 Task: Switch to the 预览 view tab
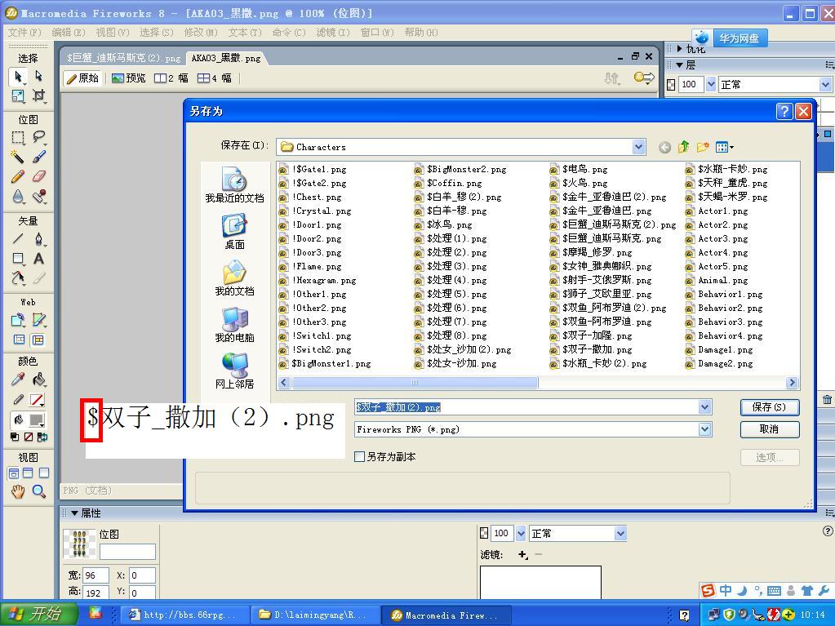click(128, 78)
